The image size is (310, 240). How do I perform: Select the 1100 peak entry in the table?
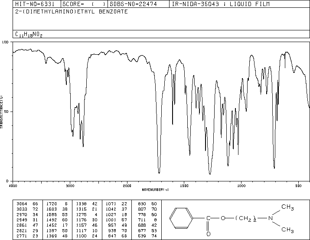pos(87,236)
